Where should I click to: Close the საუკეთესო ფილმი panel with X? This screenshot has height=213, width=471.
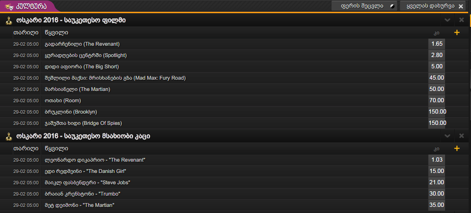pos(462,20)
